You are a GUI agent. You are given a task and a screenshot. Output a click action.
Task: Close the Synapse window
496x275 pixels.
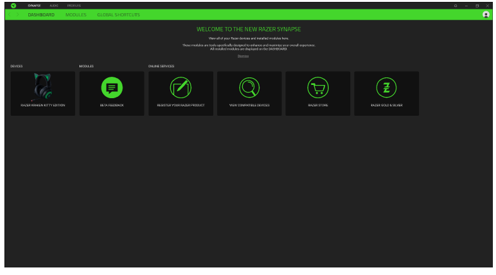pyautogui.click(x=487, y=6)
